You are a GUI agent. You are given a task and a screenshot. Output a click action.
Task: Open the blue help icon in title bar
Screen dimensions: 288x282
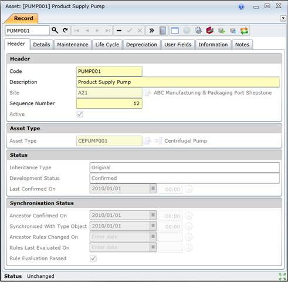click(x=242, y=7)
